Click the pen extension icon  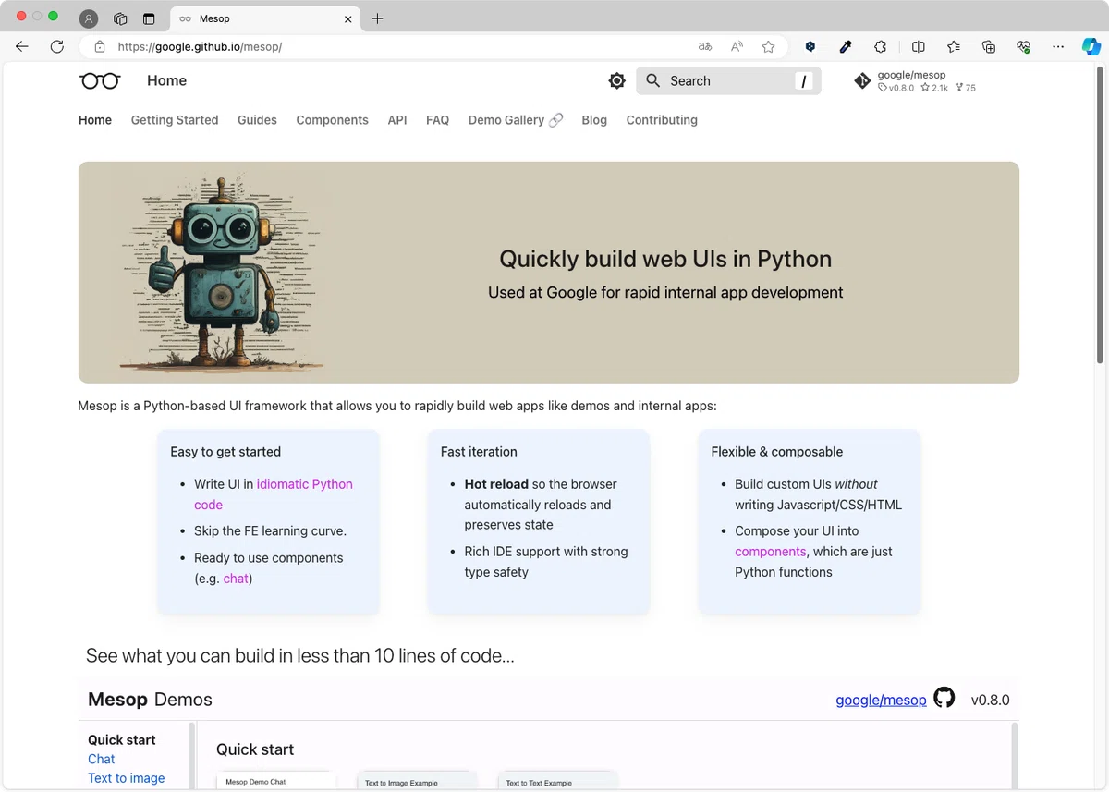tap(845, 46)
